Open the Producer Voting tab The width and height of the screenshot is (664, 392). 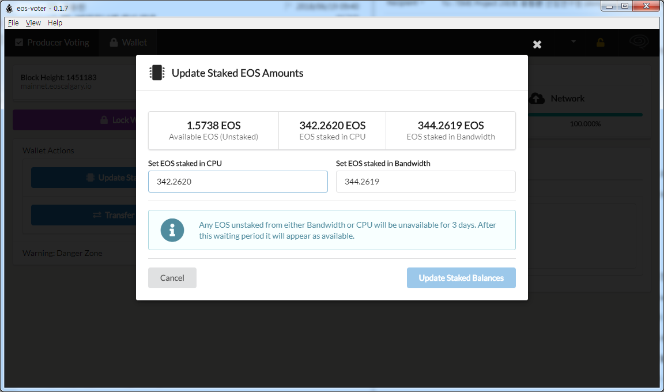coord(52,43)
